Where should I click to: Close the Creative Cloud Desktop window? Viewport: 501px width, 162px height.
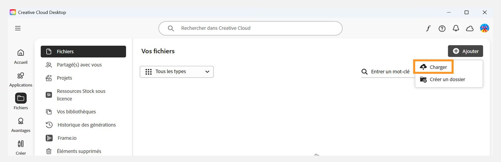tap(485, 12)
